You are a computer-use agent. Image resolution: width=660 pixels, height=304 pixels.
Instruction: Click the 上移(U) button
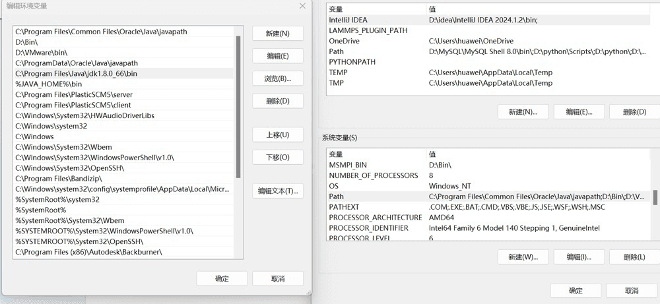point(278,135)
